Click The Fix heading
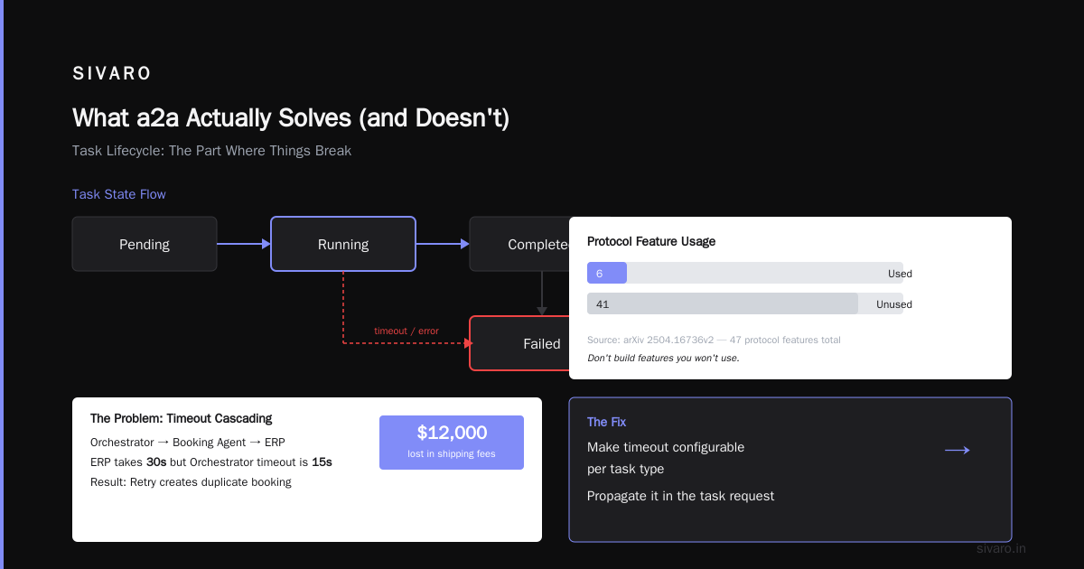The height and width of the screenshot is (569, 1084). (606, 422)
